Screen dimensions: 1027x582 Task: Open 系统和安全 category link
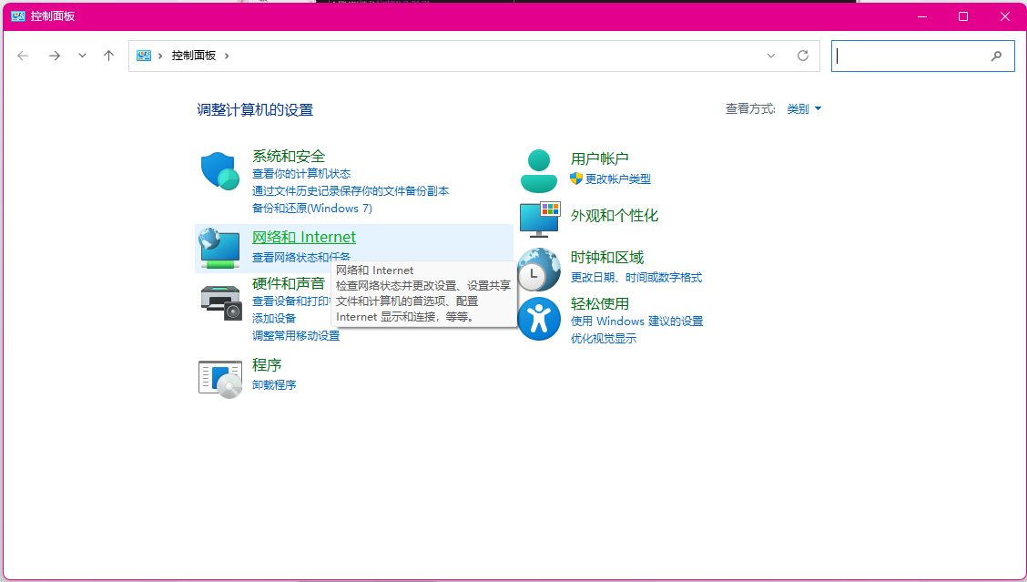(x=289, y=156)
